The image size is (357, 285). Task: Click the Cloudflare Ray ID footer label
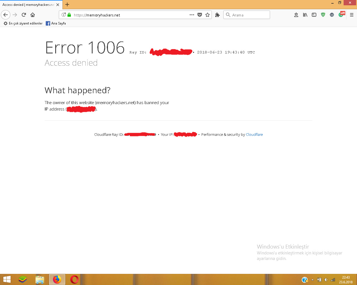[x=109, y=134]
